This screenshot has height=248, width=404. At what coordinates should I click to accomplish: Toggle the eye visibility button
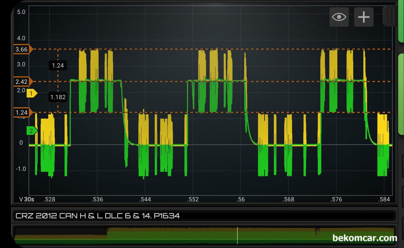pyautogui.click(x=339, y=17)
